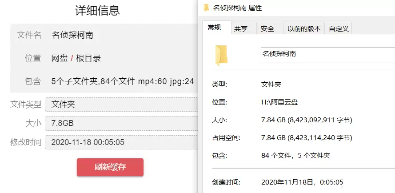Screen dimensions: 395x193
Task: Select the 常规 tab
Action: pyautogui.click(x=214, y=28)
